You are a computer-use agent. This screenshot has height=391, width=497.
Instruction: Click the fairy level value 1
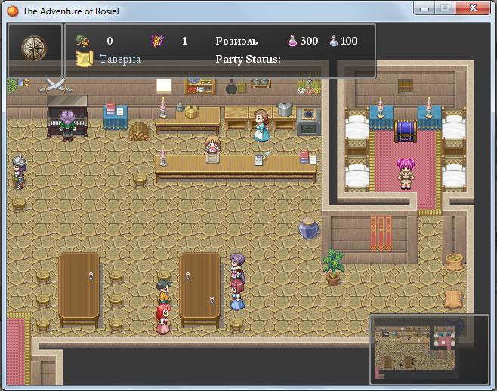pyautogui.click(x=185, y=41)
